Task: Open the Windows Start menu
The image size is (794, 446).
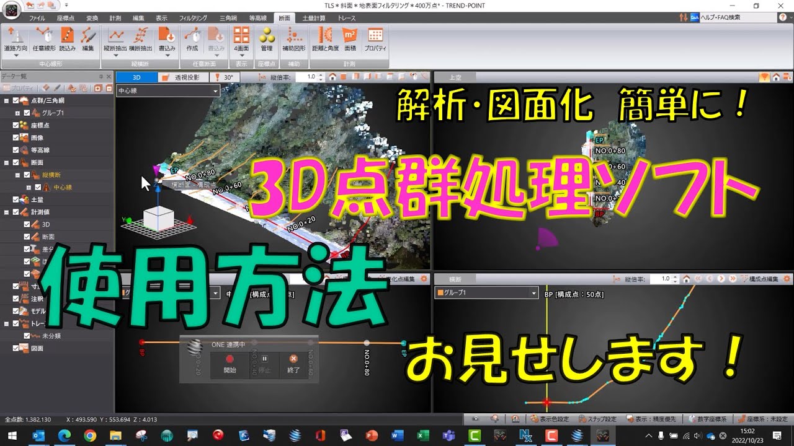Action: [12, 435]
